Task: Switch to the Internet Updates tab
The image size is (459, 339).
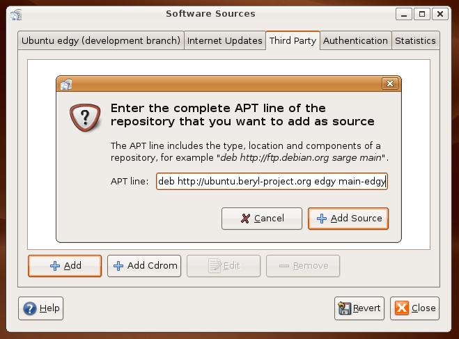Action: coord(225,41)
